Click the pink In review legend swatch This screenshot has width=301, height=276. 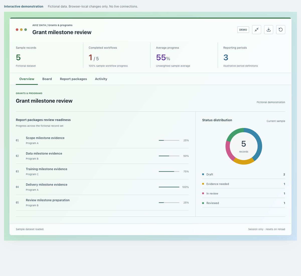pyautogui.click(x=203, y=193)
